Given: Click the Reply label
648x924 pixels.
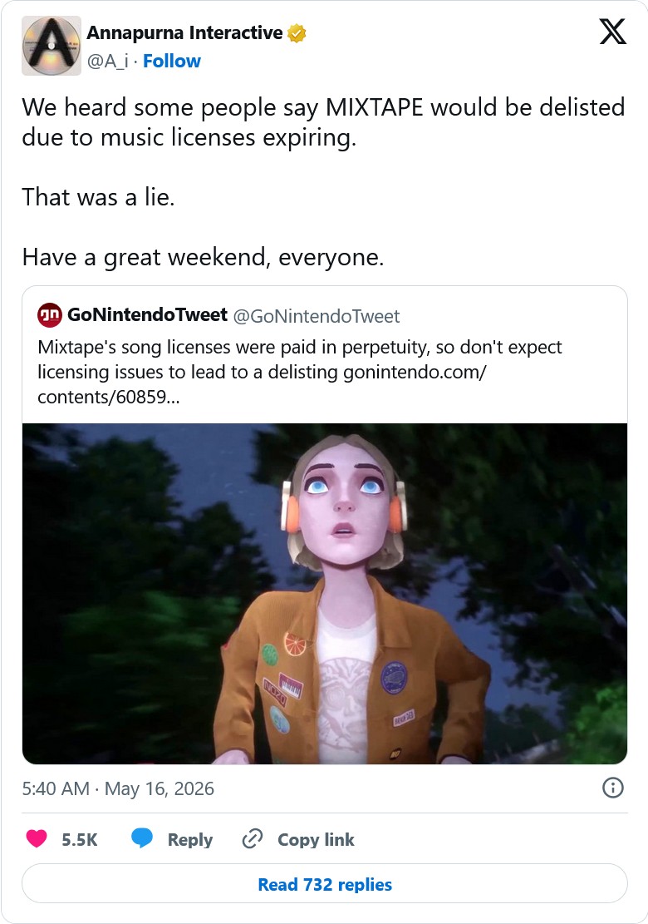Looking at the screenshot, I should coord(190,839).
